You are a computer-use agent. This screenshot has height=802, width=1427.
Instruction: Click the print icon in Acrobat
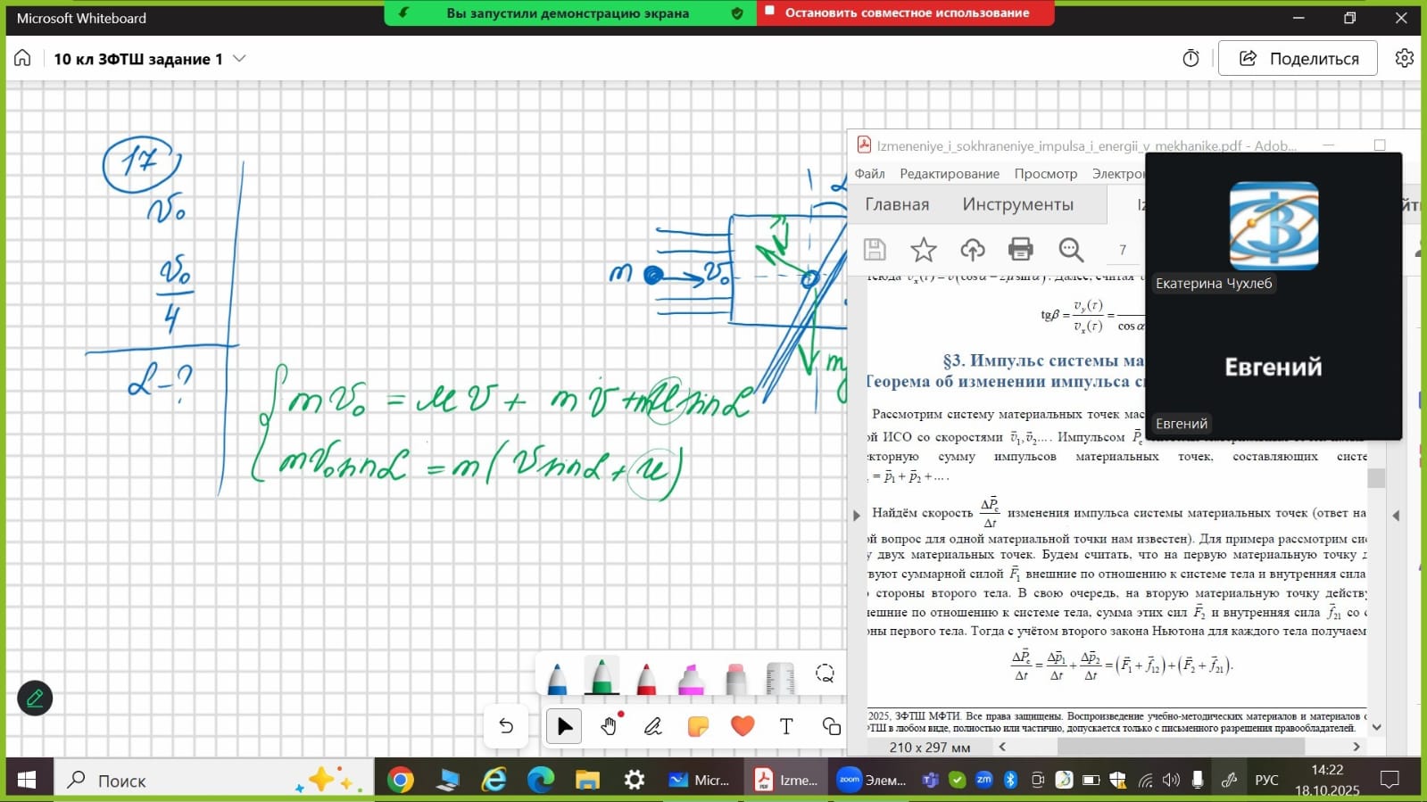pyautogui.click(x=1020, y=250)
